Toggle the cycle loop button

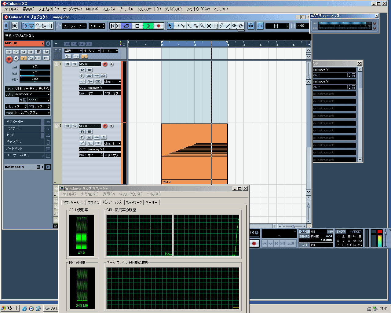click(x=126, y=26)
